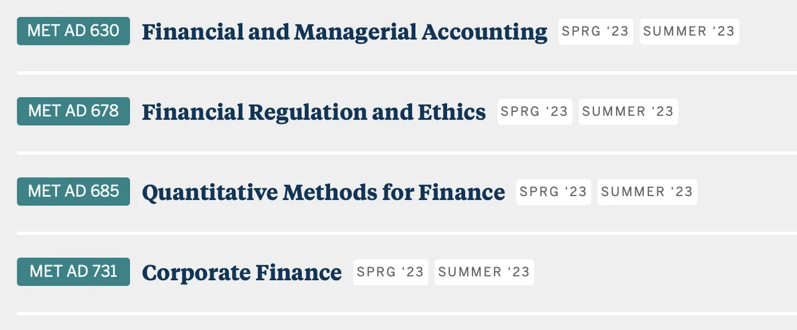797x330 pixels.
Task: Click the MET AD 678 course code badge
Action: 73,111
